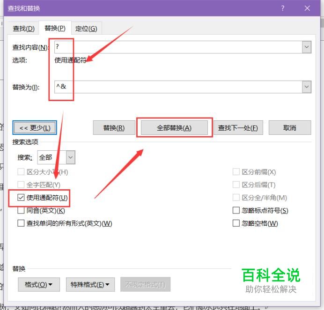Select the 替换(P) tab
The width and height of the screenshot is (324, 310).
click(x=55, y=28)
